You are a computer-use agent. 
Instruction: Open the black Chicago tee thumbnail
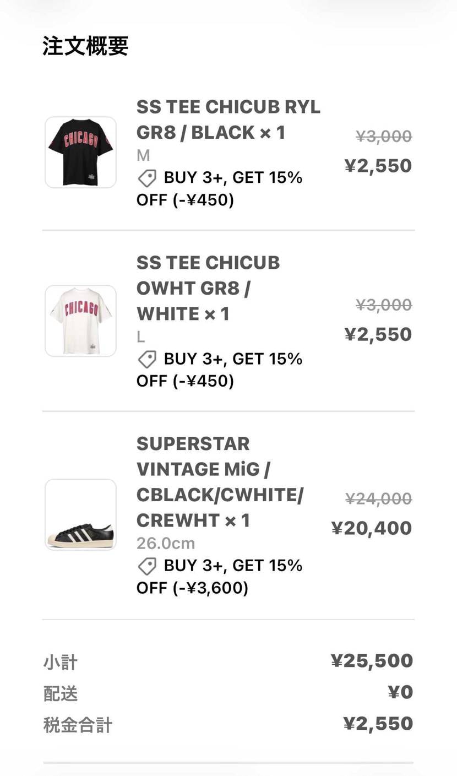[x=80, y=152]
